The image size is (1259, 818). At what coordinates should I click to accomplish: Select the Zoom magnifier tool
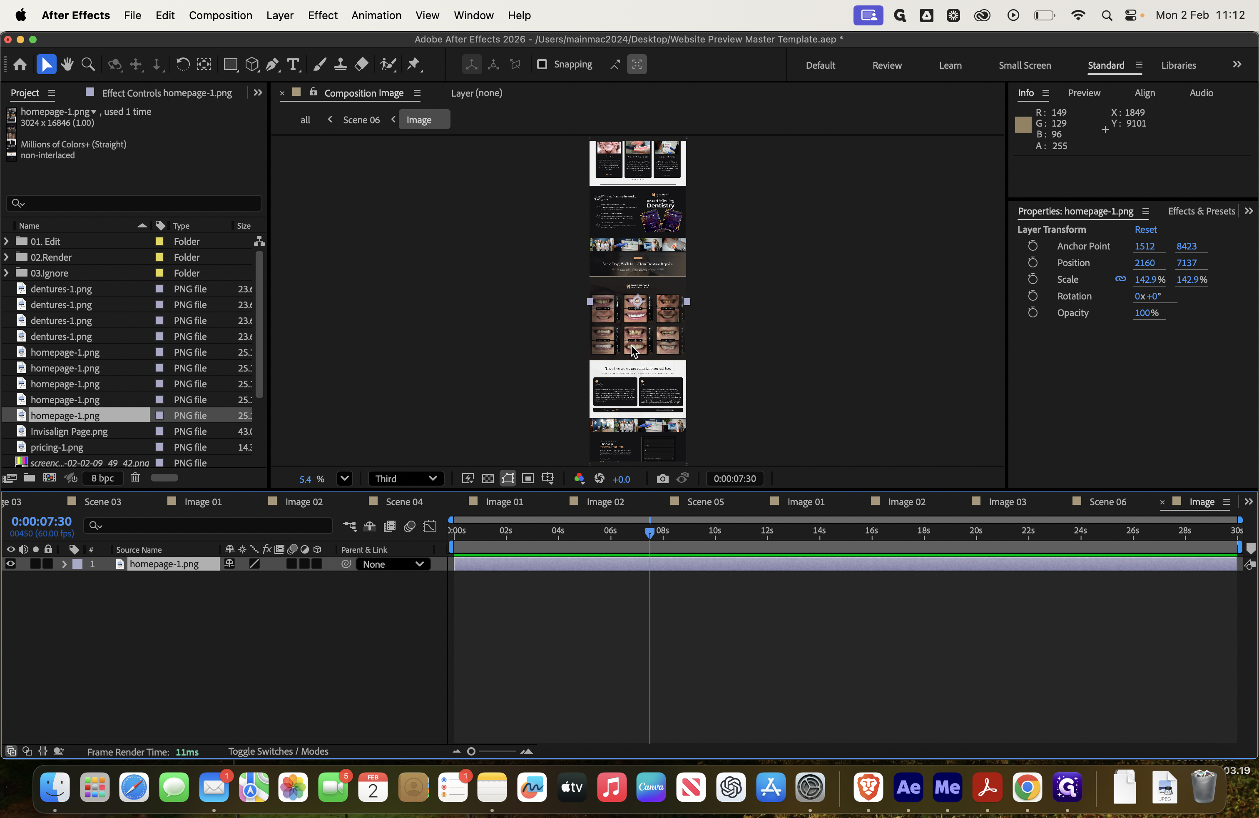click(x=88, y=65)
